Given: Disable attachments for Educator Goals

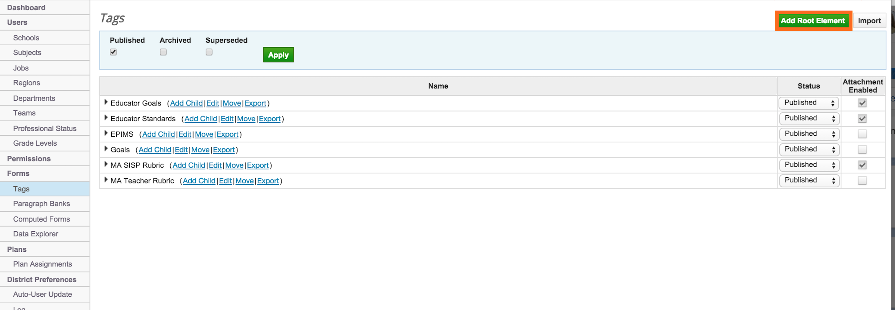Looking at the screenshot, I should (862, 103).
